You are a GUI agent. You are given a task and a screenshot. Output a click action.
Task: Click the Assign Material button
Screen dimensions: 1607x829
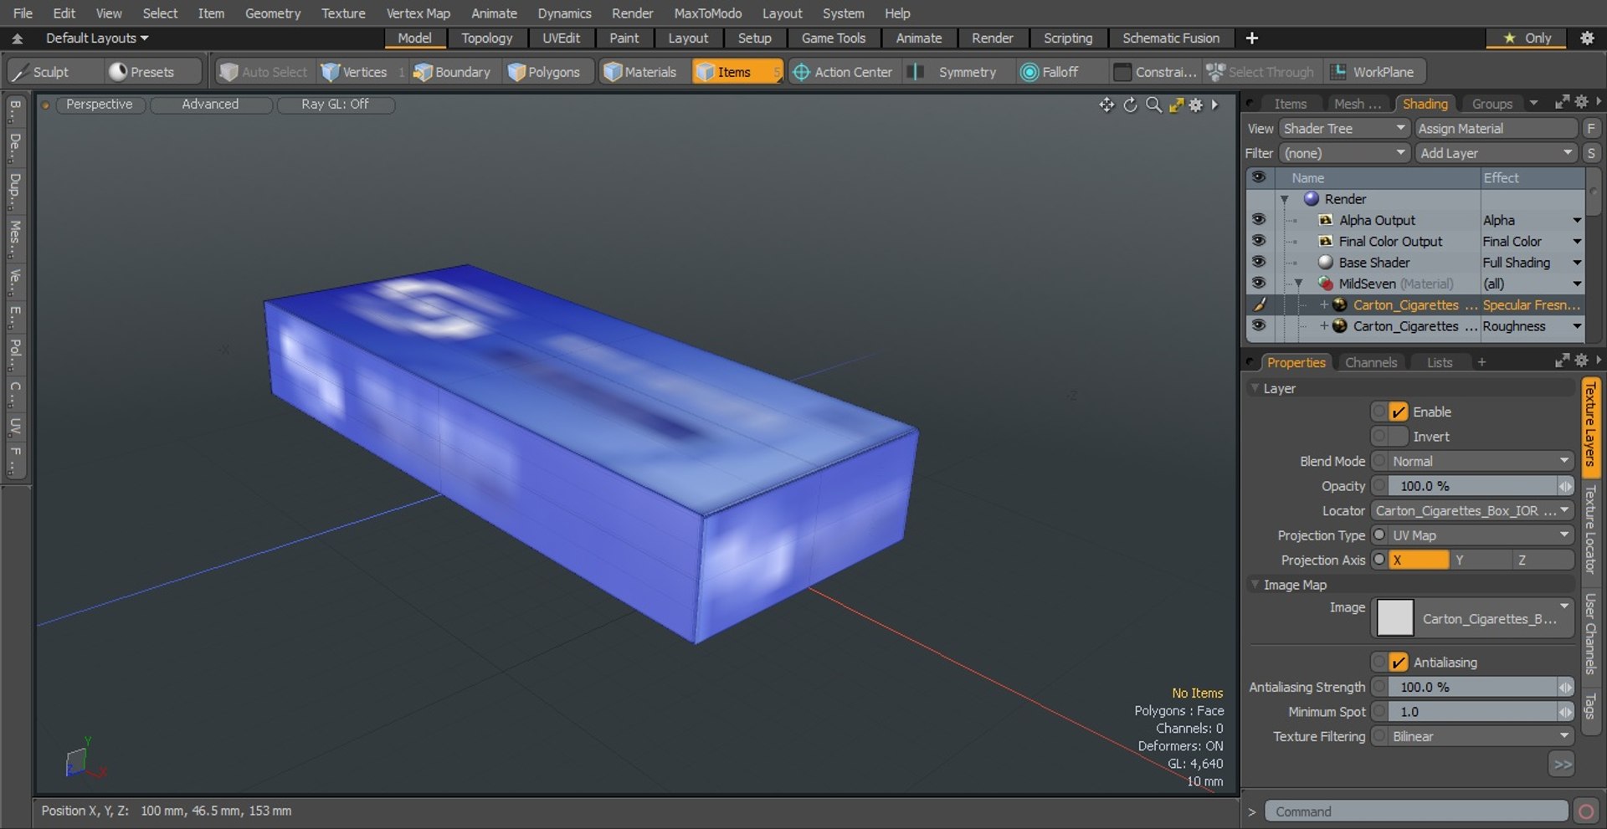[x=1496, y=128]
